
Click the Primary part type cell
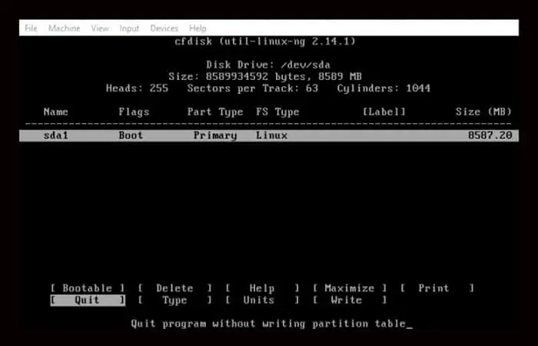[215, 135]
